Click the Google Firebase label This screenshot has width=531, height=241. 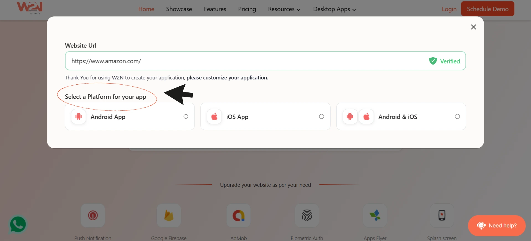pyautogui.click(x=169, y=238)
